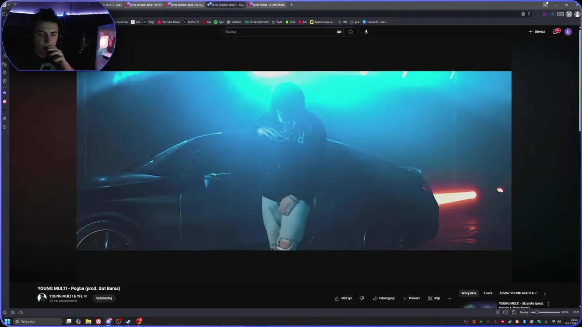Reset zoom with Resetuj button
The height and width of the screenshot is (327, 582).
click(524, 312)
